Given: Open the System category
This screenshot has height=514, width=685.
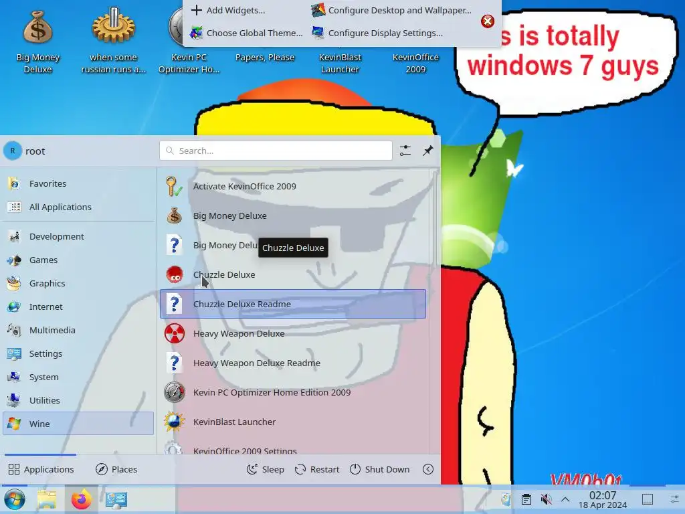Looking at the screenshot, I should coord(78,377).
